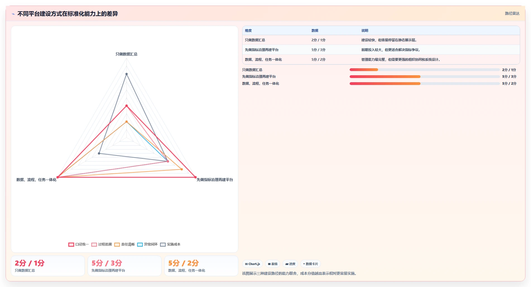This screenshot has height=287, width=531.
Task: Click the gray 实施成本 point on the top axis
Action: 126,74
